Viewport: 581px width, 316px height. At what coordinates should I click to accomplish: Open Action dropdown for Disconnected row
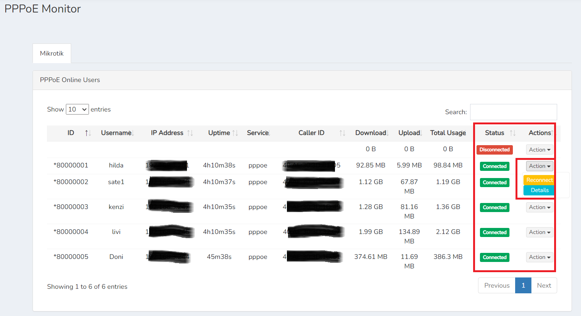(x=540, y=150)
